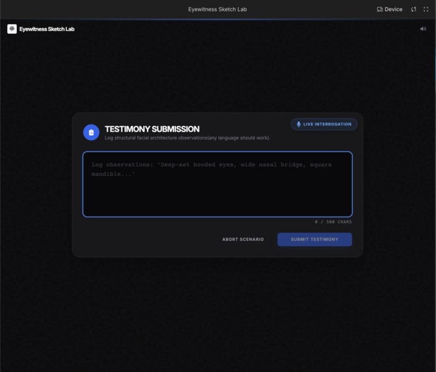This screenshot has height=372, width=436.
Task: Mute sound with the speaker icon
Action: tap(423, 29)
